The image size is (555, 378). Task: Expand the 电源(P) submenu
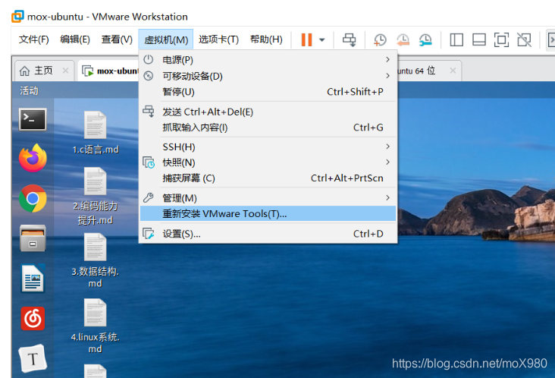(268, 60)
